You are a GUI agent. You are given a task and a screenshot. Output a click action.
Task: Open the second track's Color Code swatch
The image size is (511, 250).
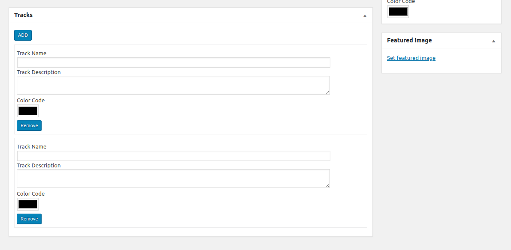coord(28,204)
